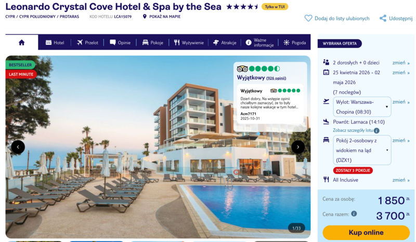
Task: Open the Pogoda tab
Action: point(295,43)
